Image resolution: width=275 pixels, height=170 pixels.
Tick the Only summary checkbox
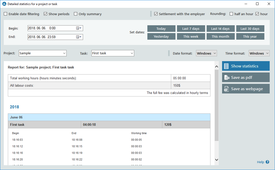(76, 14)
